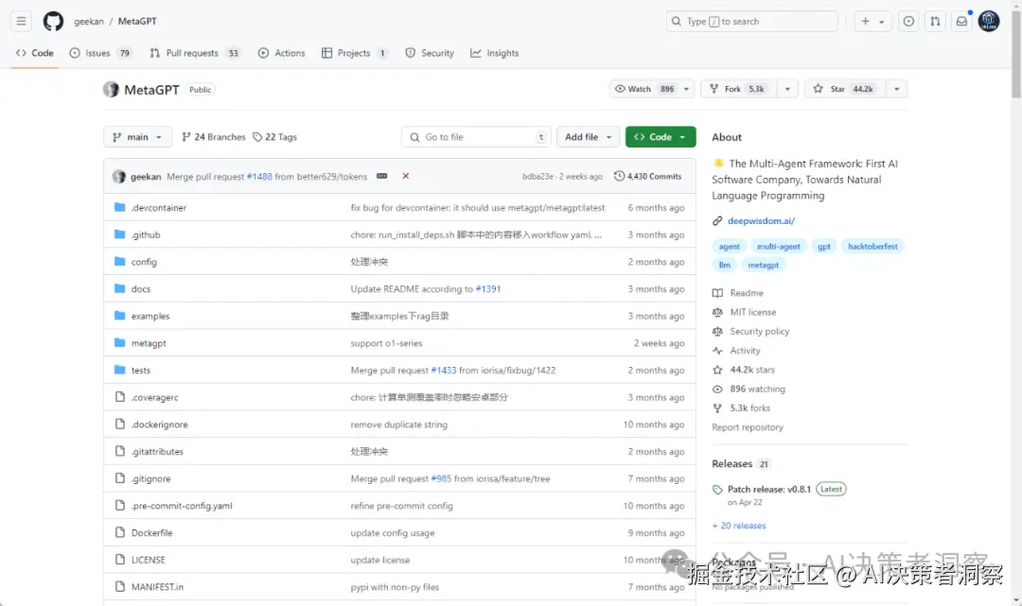1022x606 pixels.
Task: Open the .coveragerc file icon
Action: pyautogui.click(x=120, y=396)
